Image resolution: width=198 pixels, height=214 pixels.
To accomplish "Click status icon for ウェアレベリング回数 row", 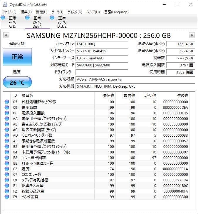I will [7, 135].
